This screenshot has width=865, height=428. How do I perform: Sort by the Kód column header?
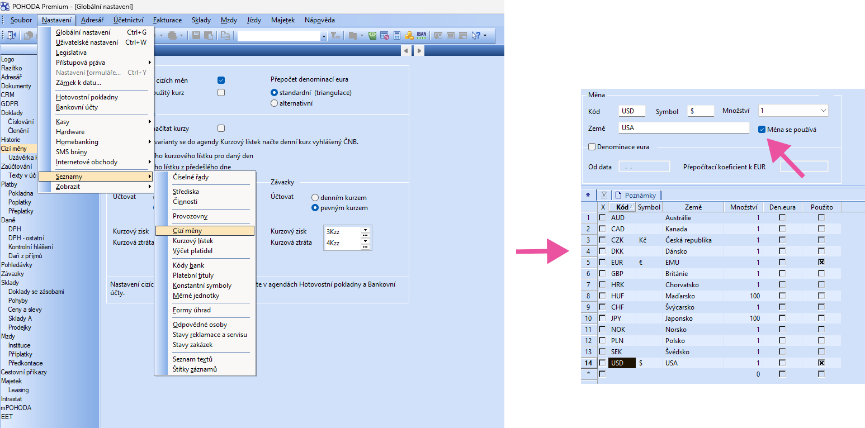(x=622, y=207)
